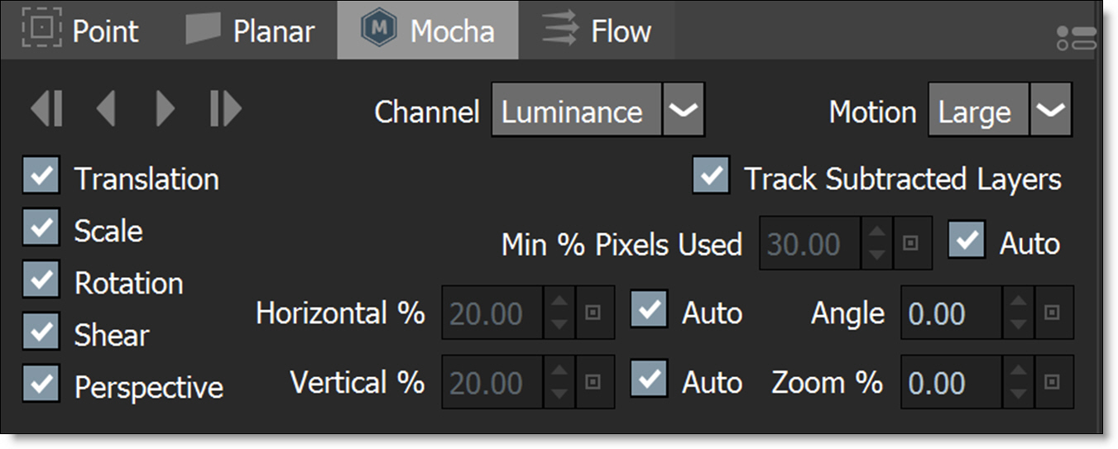Expand the Channel Luminance dropdown
1118x449 pixels.
(683, 110)
